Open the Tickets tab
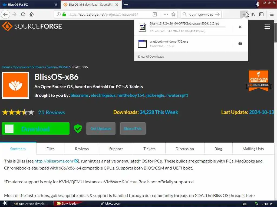Viewport: 277px width, 207px height. coord(149,149)
